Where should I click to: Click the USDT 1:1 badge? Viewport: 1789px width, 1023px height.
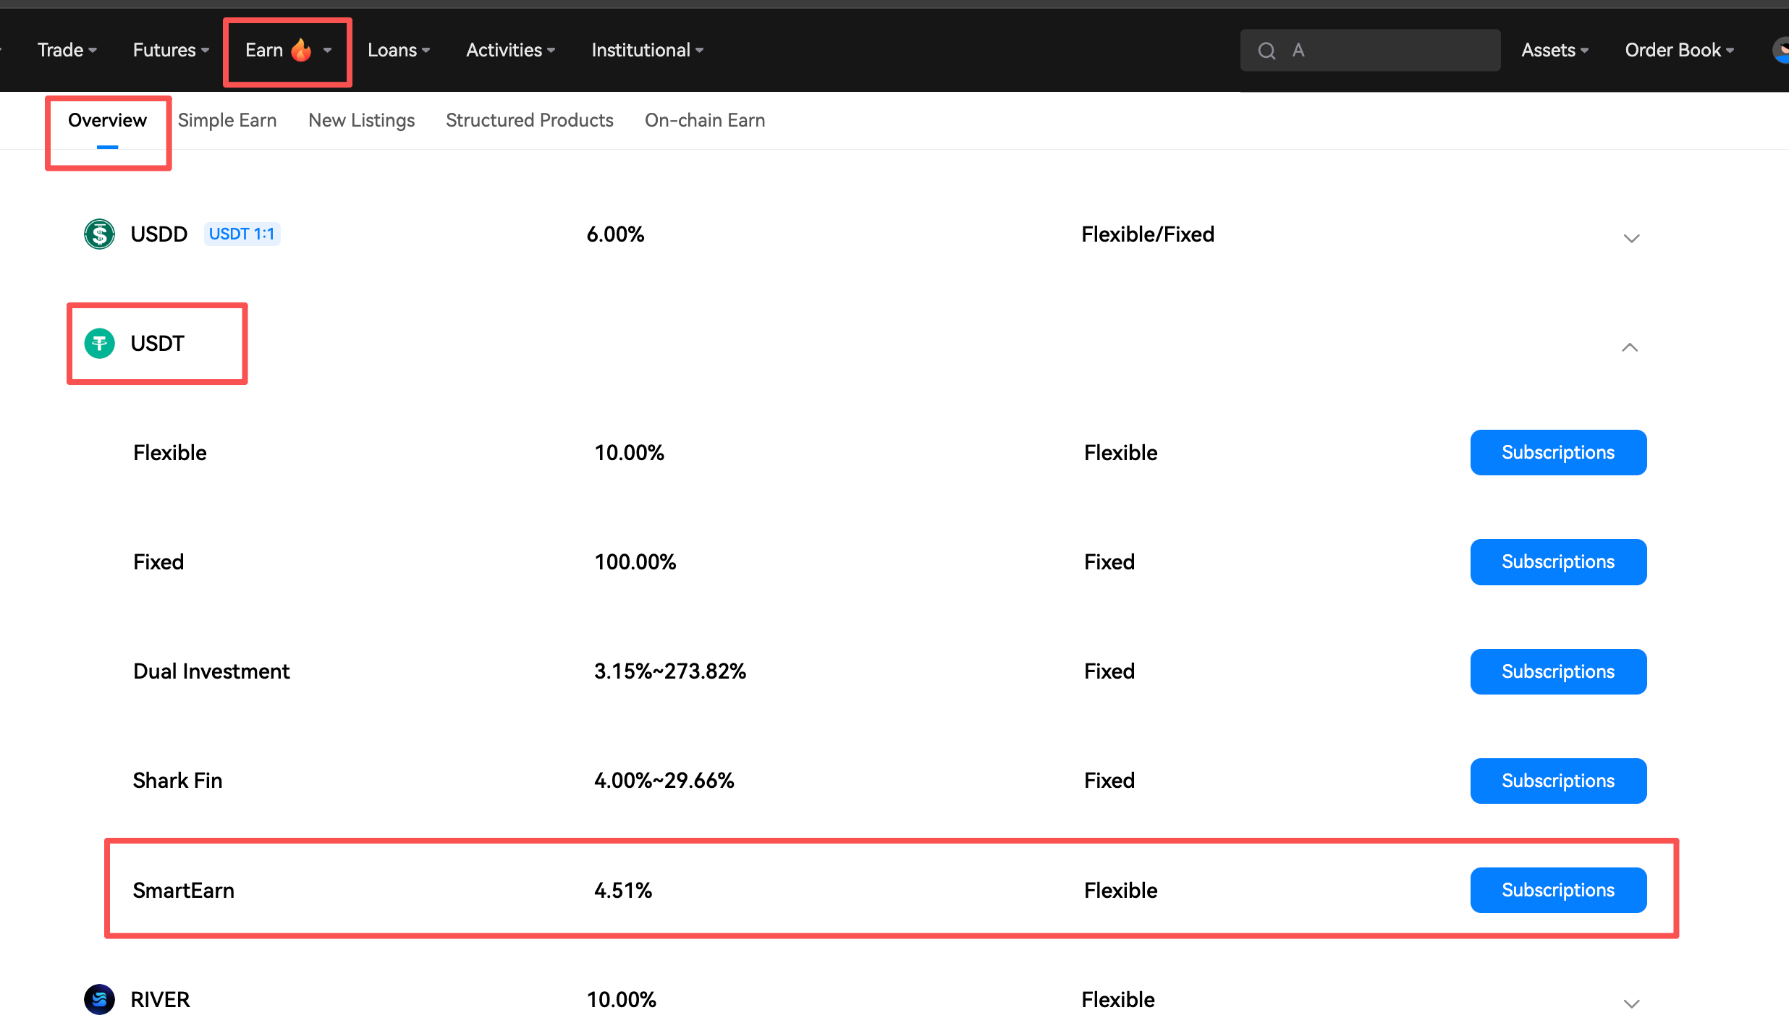coord(242,234)
